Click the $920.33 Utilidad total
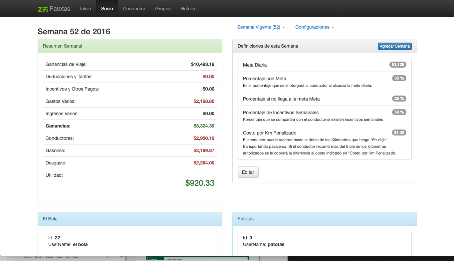This screenshot has height=261, width=454. [200, 183]
